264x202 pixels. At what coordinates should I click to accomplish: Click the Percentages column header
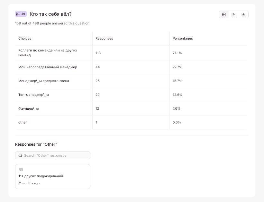pos(183,39)
